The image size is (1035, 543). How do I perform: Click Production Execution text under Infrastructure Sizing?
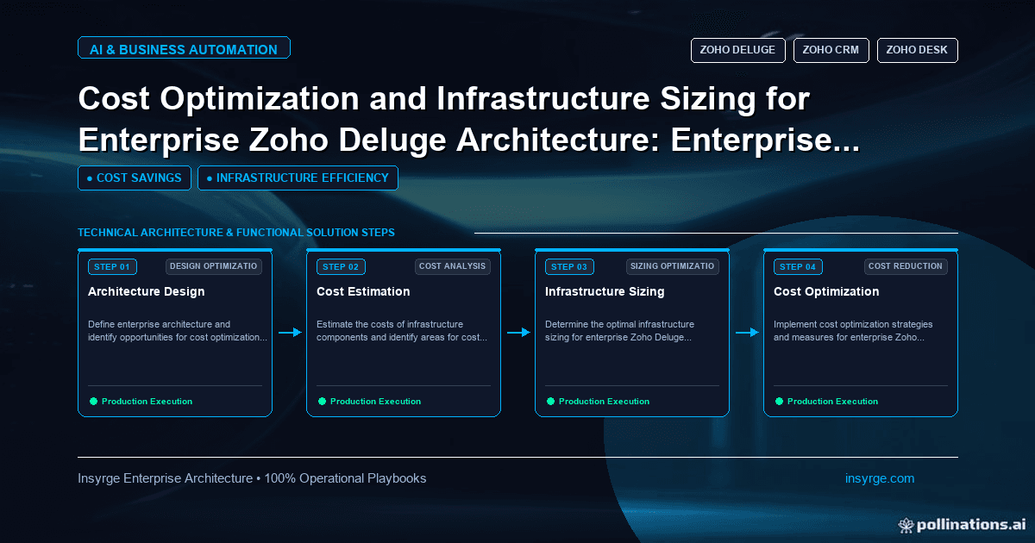(604, 402)
